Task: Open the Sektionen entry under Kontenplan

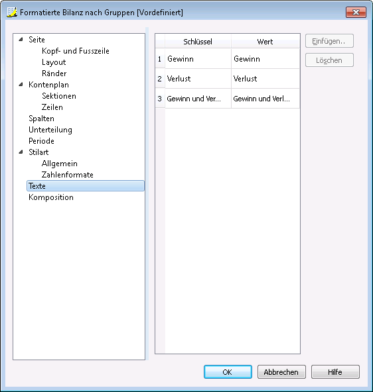Action: [x=59, y=96]
